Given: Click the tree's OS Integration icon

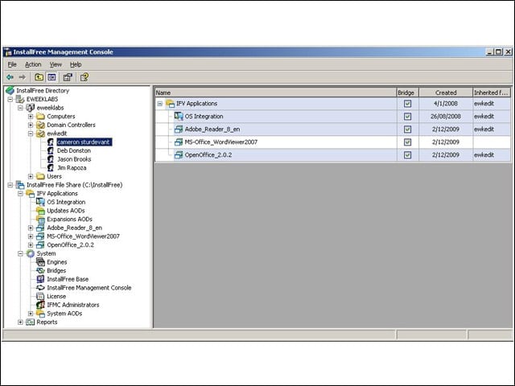Looking at the screenshot, I should click(40, 202).
